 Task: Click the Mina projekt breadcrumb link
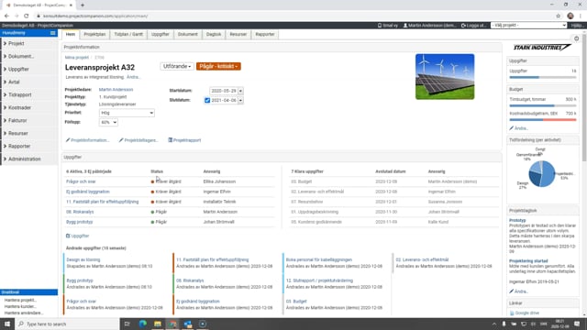tap(77, 58)
